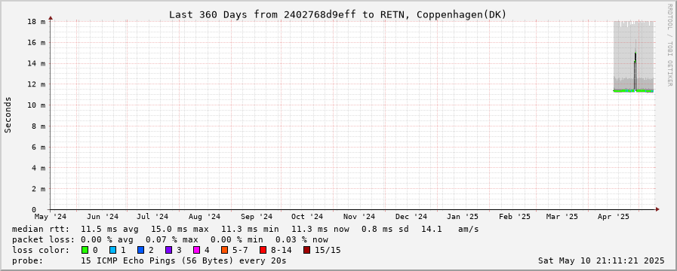Viewport: 677px width, 271px height.
Task: Click the median rtt statistics line
Action: [x=245, y=229]
